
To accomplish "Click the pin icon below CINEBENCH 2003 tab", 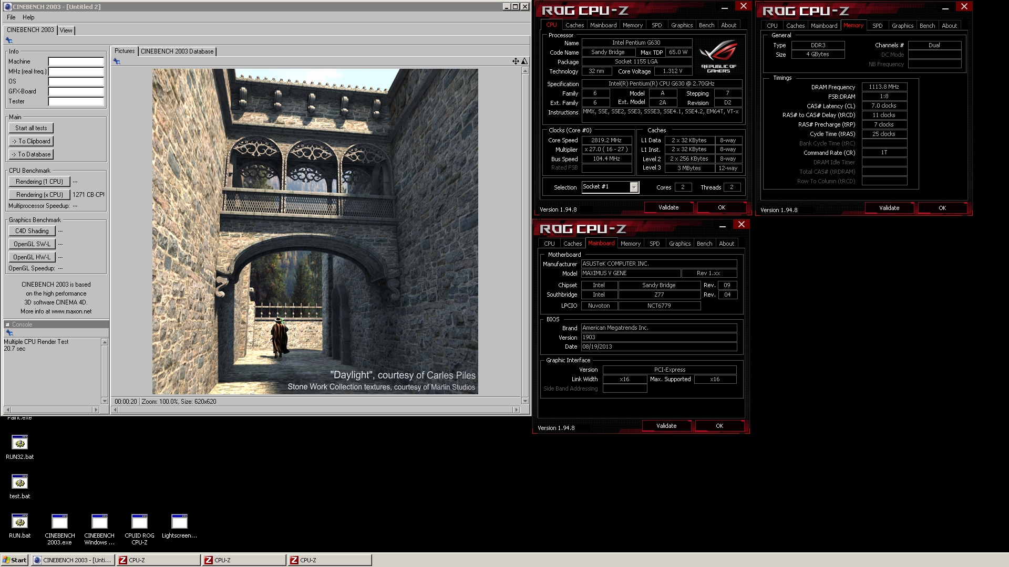I will click(x=9, y=40).
